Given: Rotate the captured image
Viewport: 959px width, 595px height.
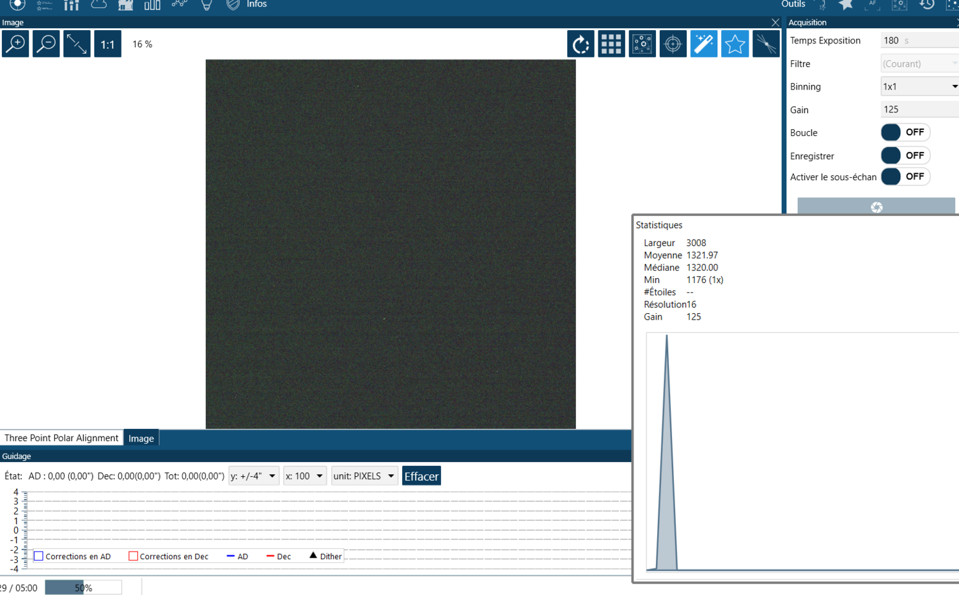Looking at the screenshot, I should (x=581, y=43).
